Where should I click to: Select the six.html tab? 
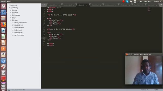click(x=81, y=5)
